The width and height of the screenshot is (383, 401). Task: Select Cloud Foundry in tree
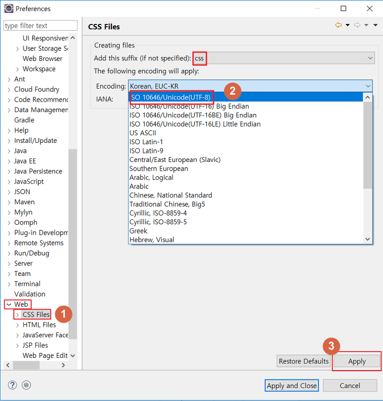(37, 89)
